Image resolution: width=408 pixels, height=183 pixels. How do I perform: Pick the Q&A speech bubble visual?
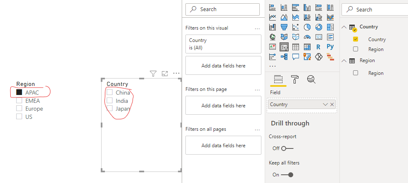click(296, 56)
